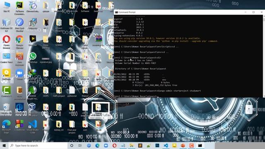Open Edge from the taskbar

coord(97,145)
